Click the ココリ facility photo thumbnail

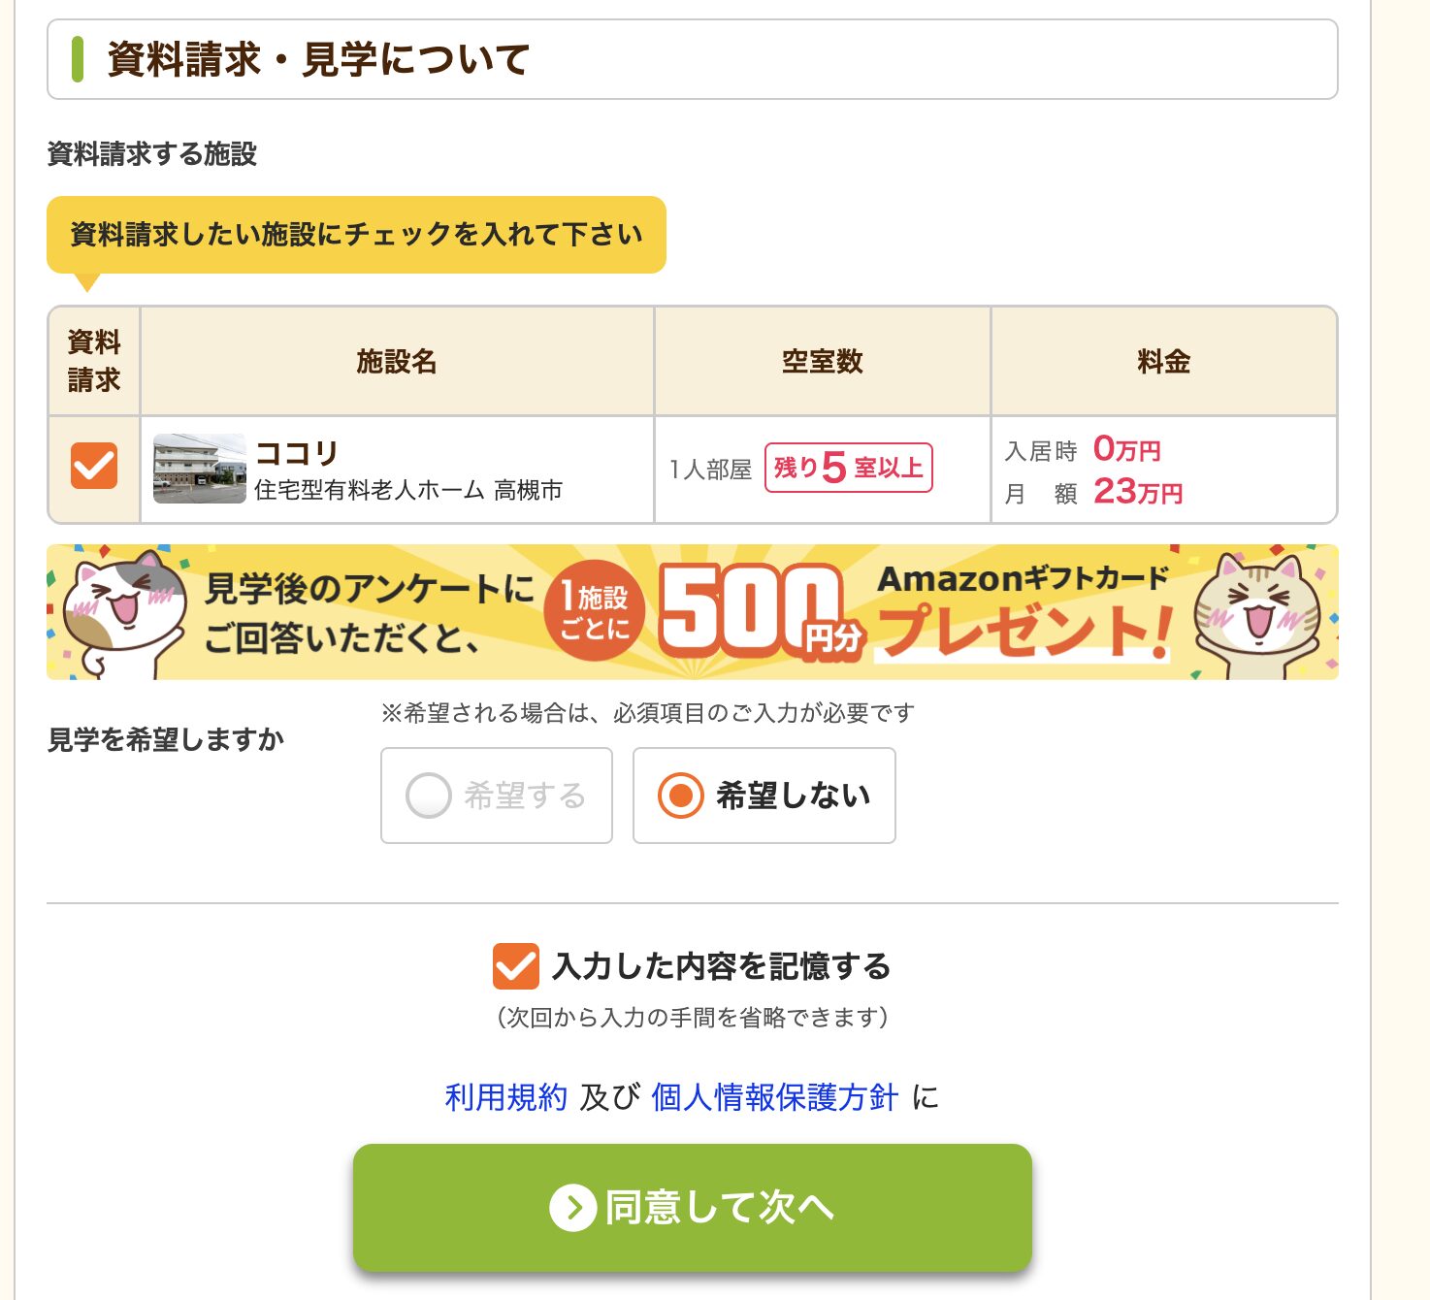tap(198, 470)
